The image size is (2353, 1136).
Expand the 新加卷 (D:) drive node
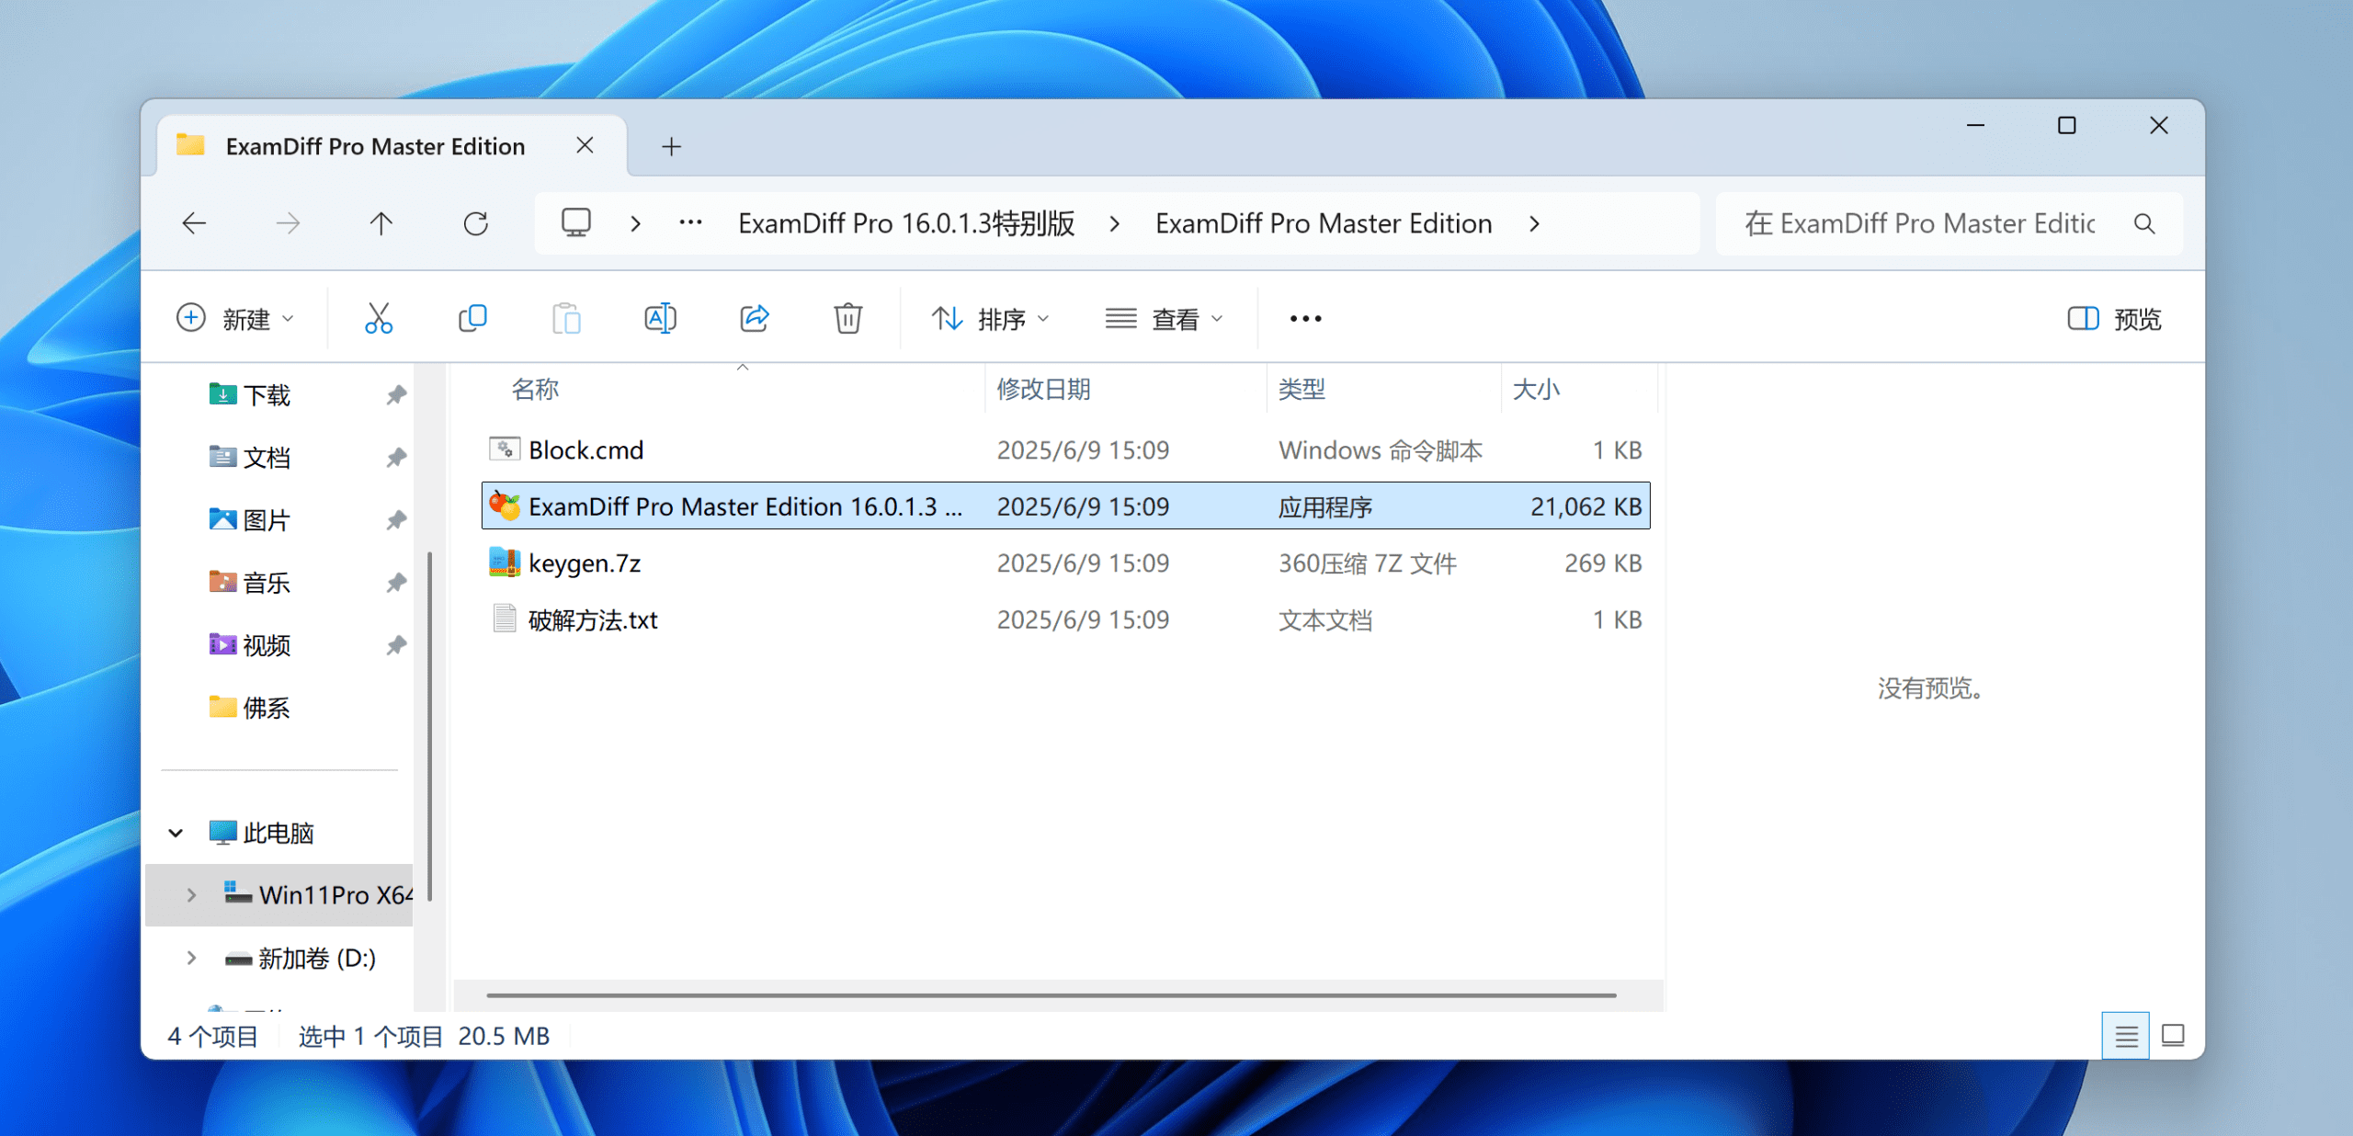[191, 958]
